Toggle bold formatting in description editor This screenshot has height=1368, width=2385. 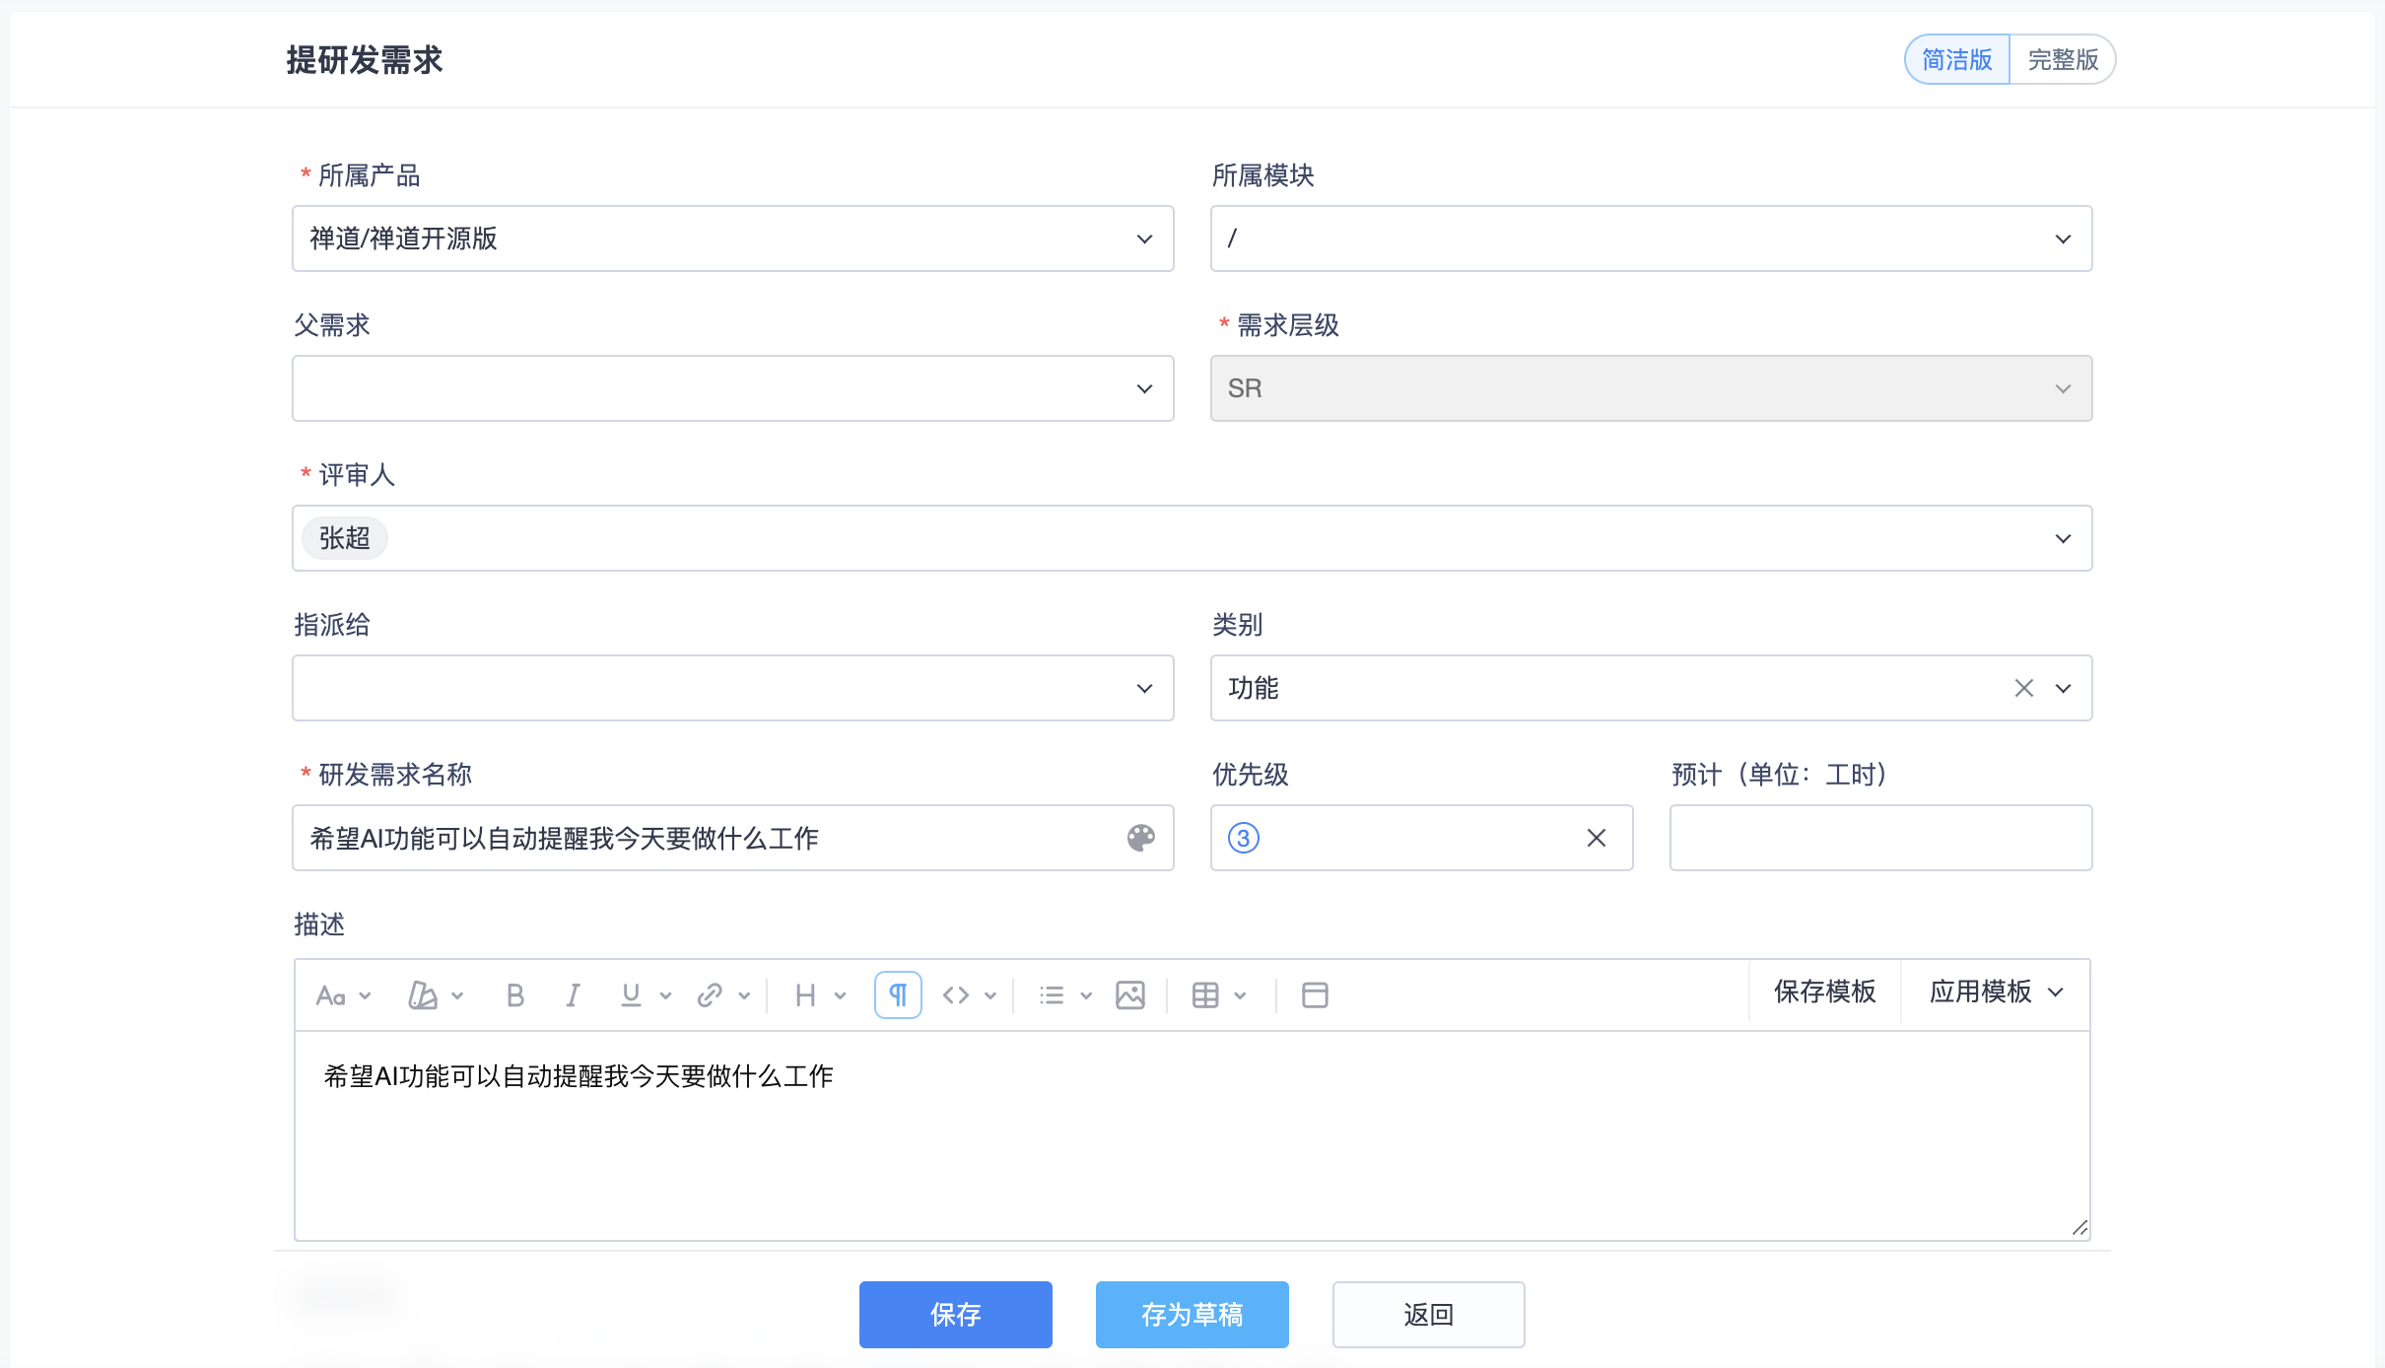click(x=514, y=995)
